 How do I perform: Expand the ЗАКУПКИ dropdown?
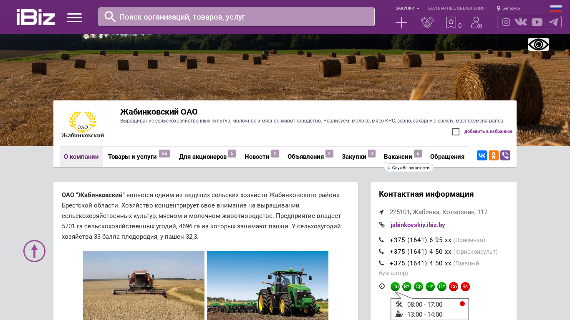[x=408, y=8]
